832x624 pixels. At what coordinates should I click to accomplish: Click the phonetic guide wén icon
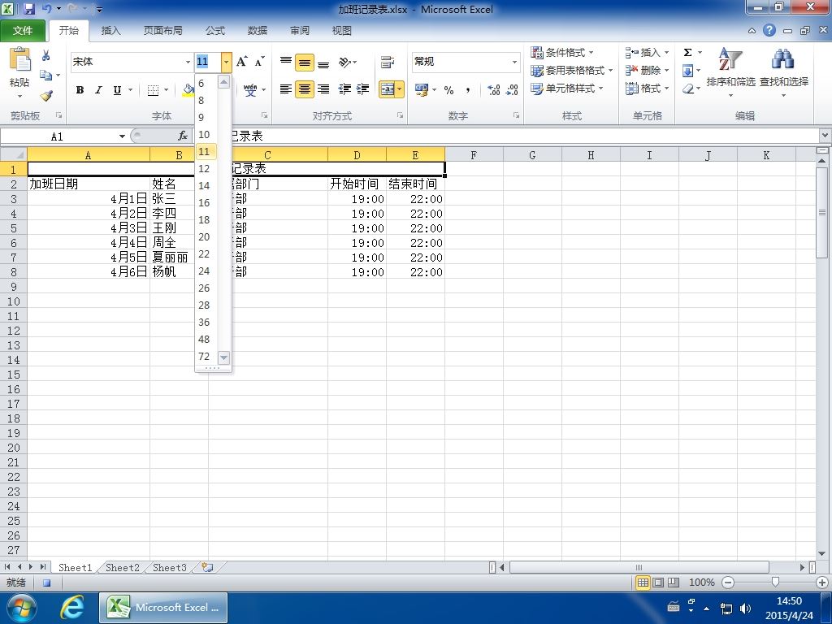click(x=250, y=89)
